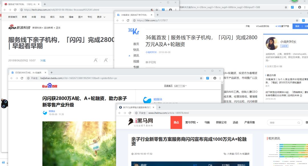Select 产业升级 on iheima nav
The width and height of the screenshot is (308, 166).
(x=250, y=122)
